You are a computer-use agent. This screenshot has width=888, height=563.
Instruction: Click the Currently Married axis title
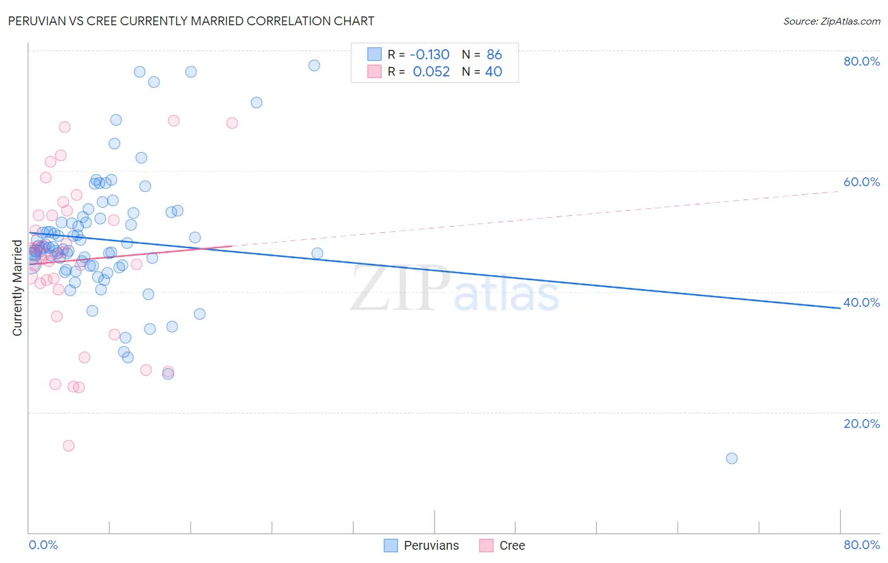pos(17,288)
